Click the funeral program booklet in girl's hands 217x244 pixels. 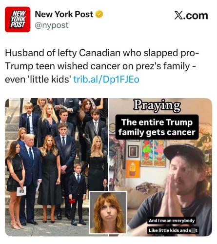pyautogui.click(x=21, y=191)
